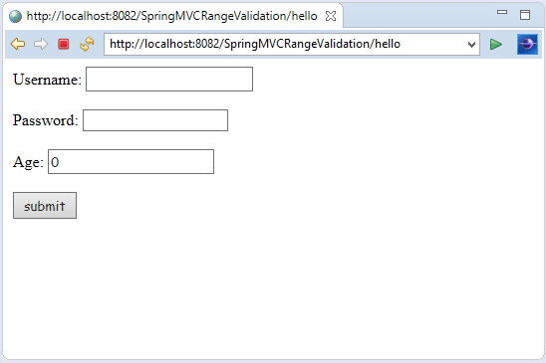Focus the Password text field
The image size is (546, 363).
(x=155, y=120)
